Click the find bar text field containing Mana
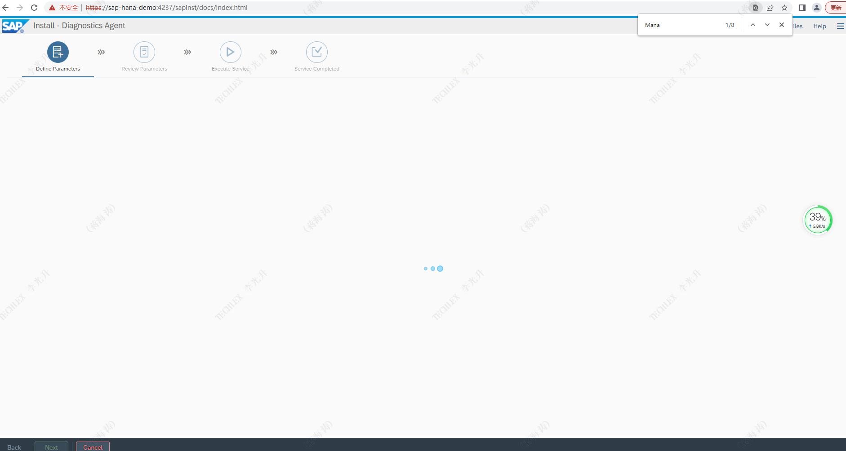This screenshot has width=846, height=451. coord(681,25)
